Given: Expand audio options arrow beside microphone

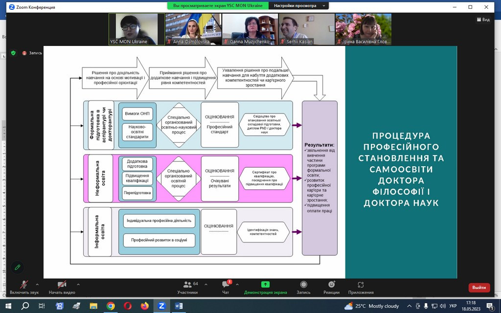Looking at the screenshot, I should tap(37, 284).
